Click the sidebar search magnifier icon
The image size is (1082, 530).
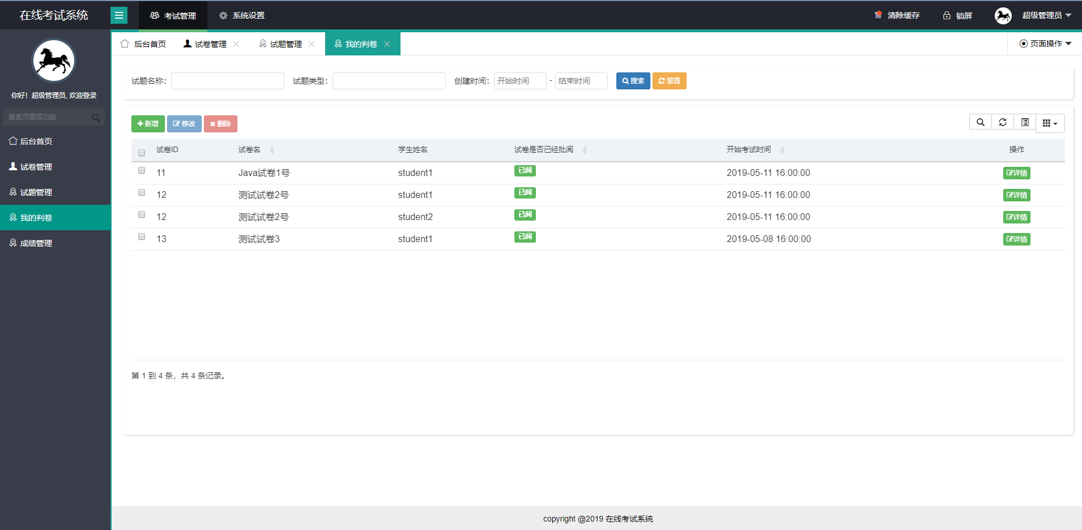[96, 117]
